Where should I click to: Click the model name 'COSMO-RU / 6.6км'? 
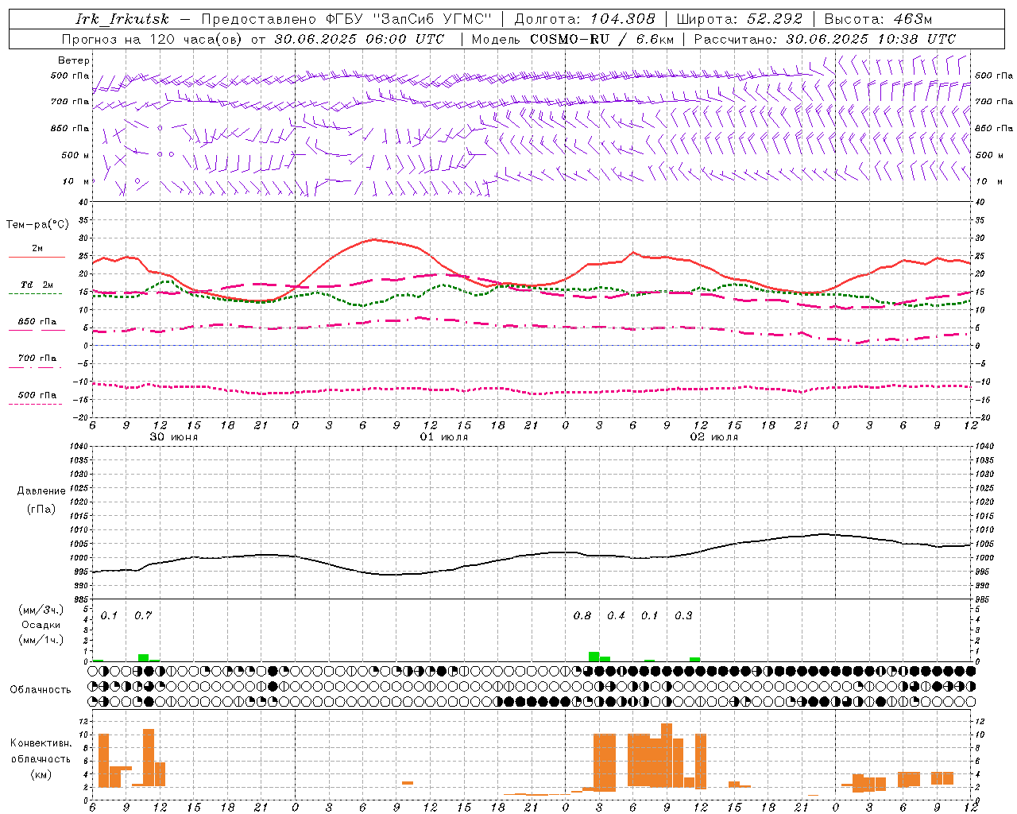pyautogui.click(x=601, y=39)
